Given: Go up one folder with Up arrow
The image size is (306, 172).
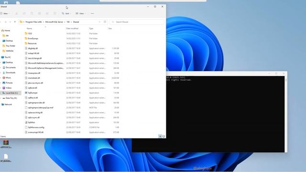Looking at the screenshot, I should click(15, 22).
